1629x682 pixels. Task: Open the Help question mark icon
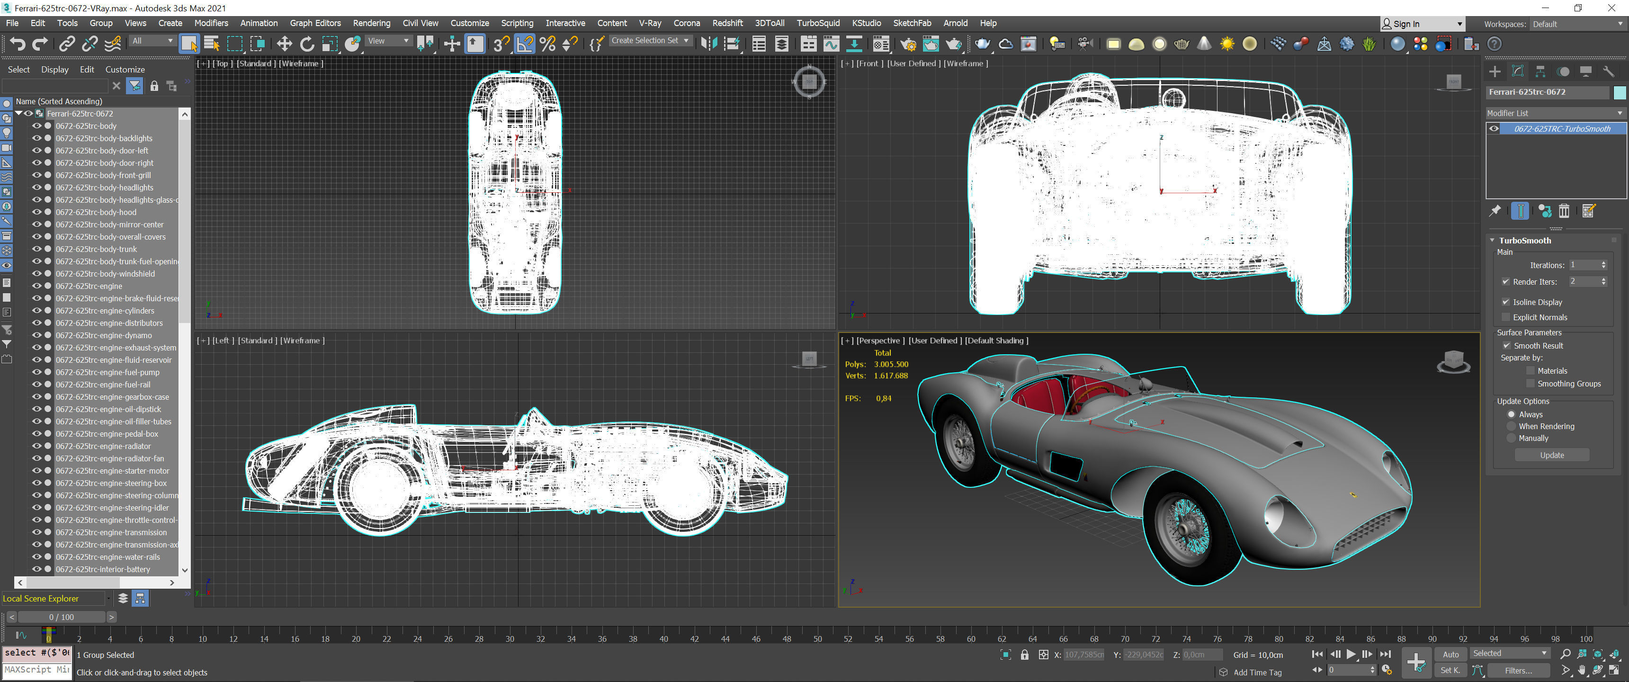[1494, 44]
